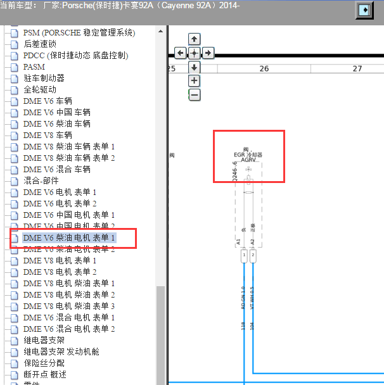Select DME V8 电机 柴油 表单 2
Viewport: 384px width, 385px height.
69,295
